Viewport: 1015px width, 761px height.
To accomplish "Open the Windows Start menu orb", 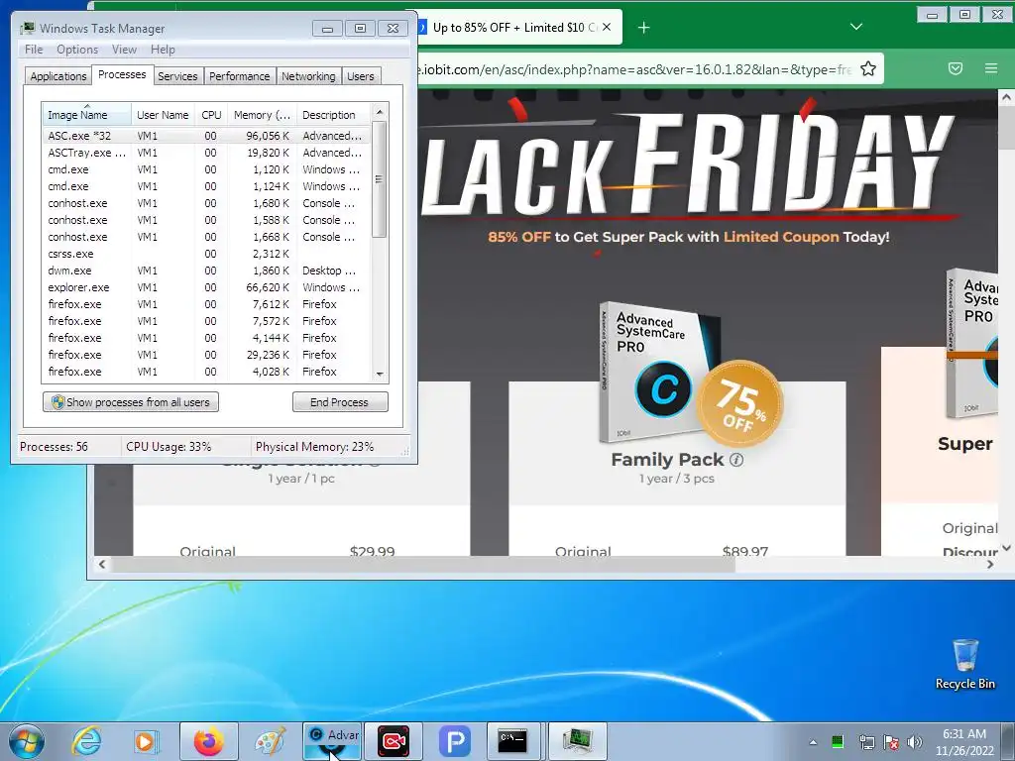I will click(26, 741).
